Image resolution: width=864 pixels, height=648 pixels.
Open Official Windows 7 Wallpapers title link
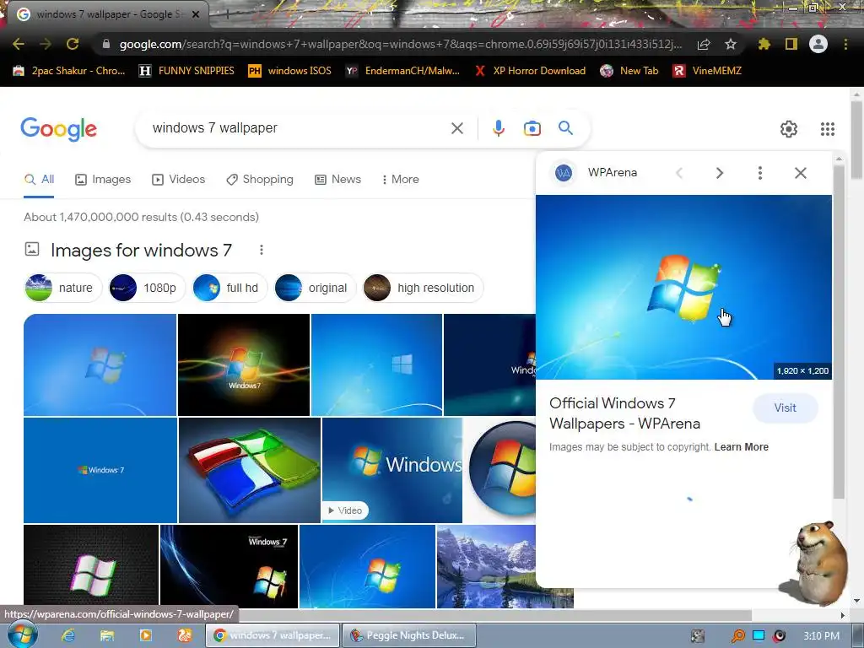625,413
